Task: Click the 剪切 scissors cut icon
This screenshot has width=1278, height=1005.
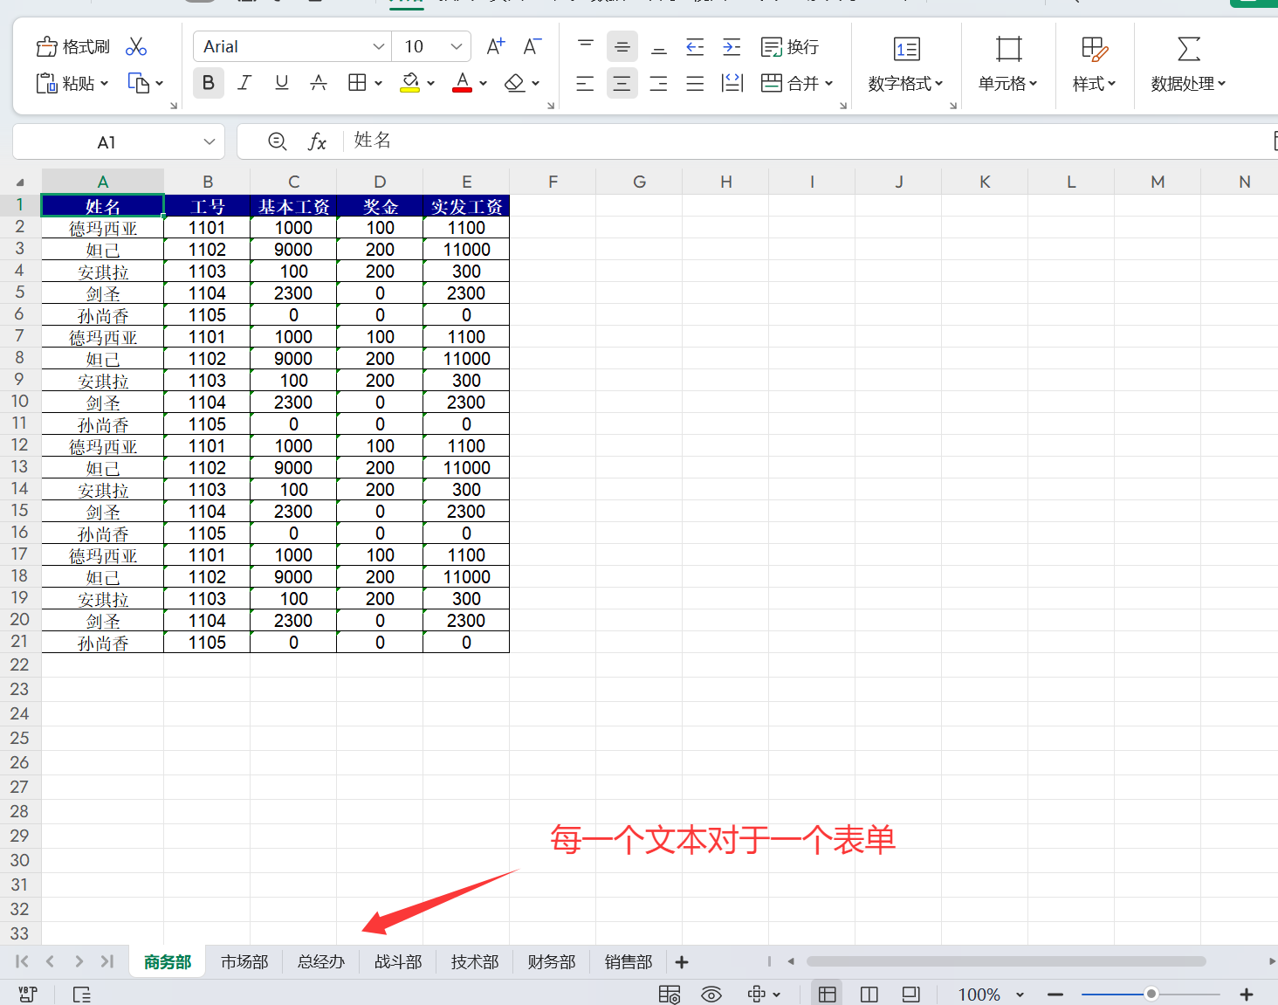Action: tap(136, 45)
